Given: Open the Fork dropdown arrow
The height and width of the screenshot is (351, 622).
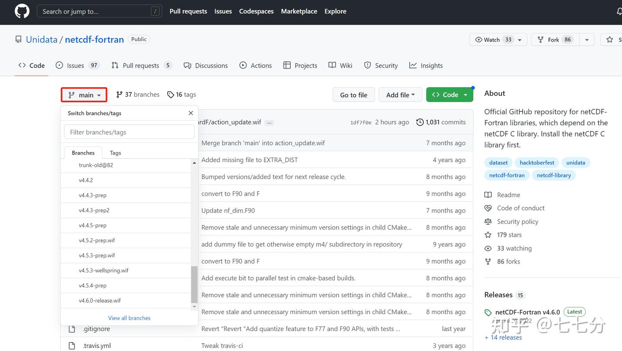Looking at the screenshot, I should point(587,40).
